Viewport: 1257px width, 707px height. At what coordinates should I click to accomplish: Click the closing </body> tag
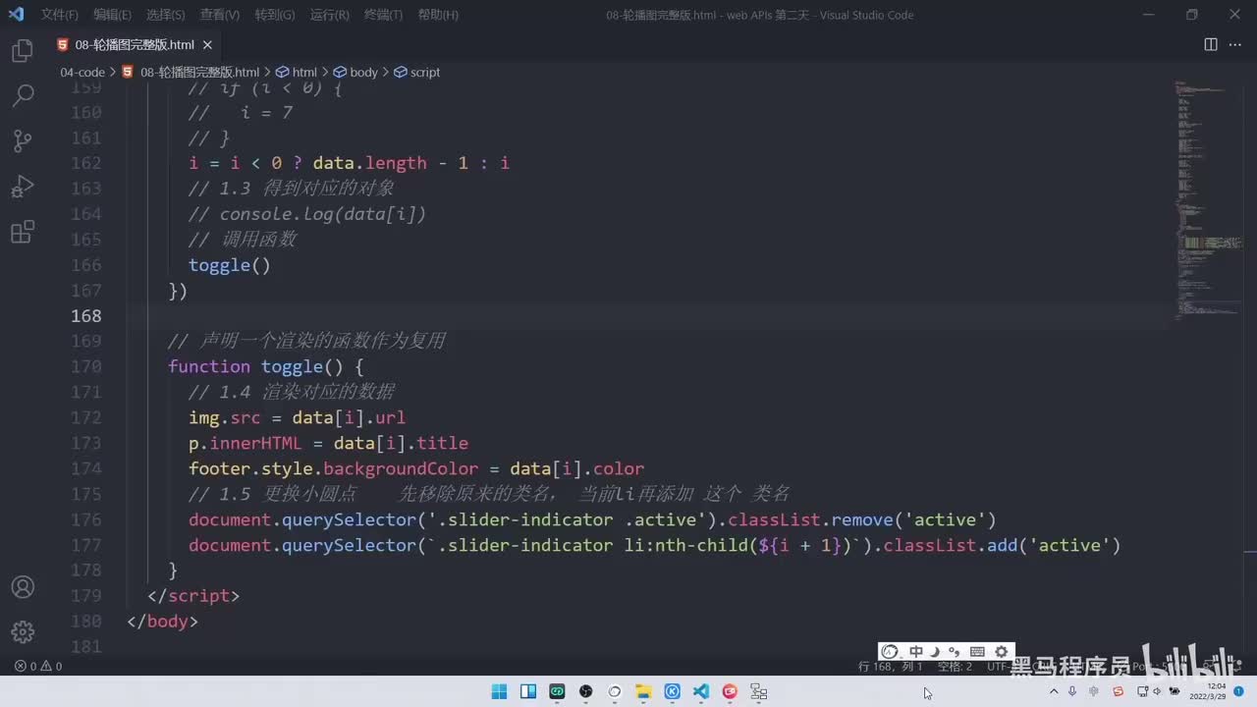click(x=162, y=622)
